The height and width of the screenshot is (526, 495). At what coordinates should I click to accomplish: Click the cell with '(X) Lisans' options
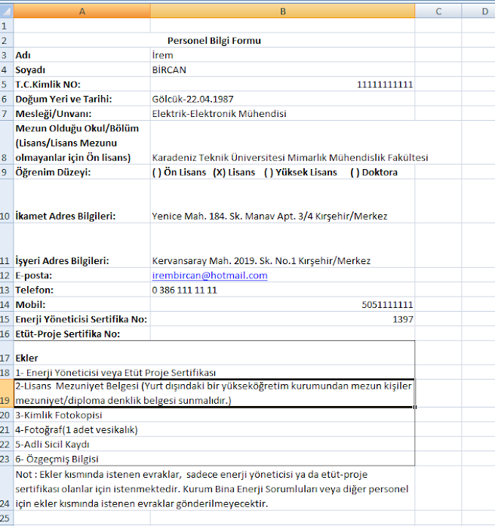(x=283, y=172)
